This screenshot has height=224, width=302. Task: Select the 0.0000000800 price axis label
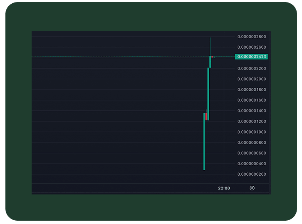pyautogui.click(x=252, y=142)
